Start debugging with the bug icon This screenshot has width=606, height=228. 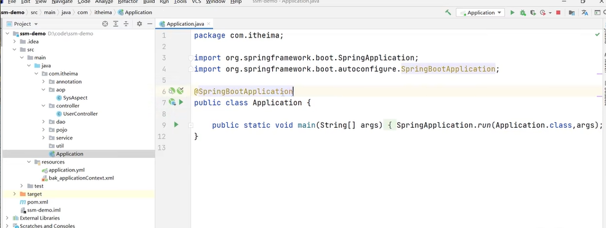pyautogui.click(x=522, y=13)
